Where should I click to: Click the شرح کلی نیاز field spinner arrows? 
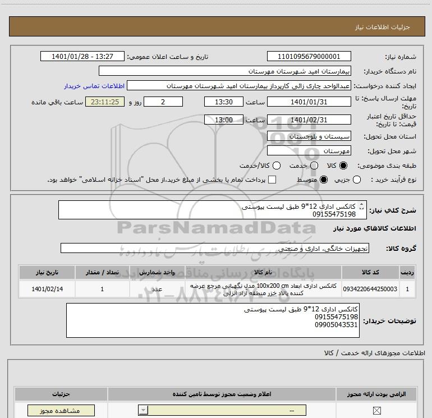click(x=361, y=206)
